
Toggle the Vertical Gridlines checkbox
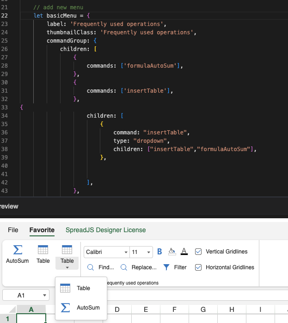(198, 252)
